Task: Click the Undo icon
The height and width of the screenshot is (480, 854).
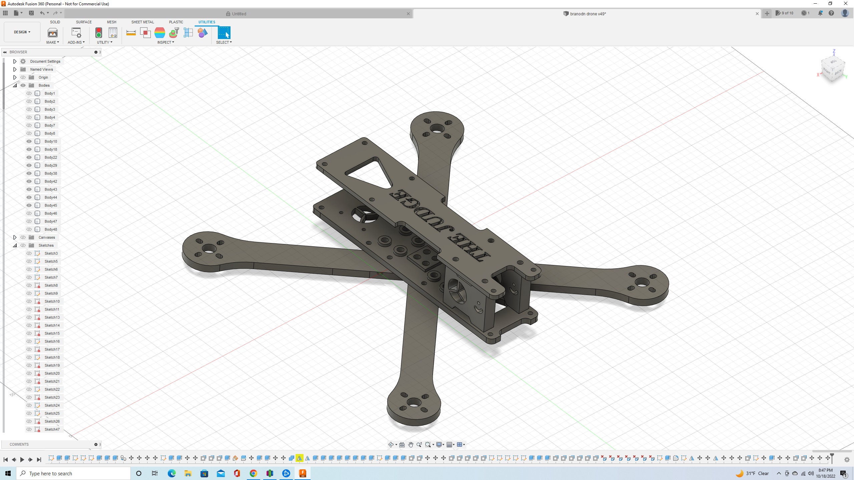Action: (x=42, y=13)
